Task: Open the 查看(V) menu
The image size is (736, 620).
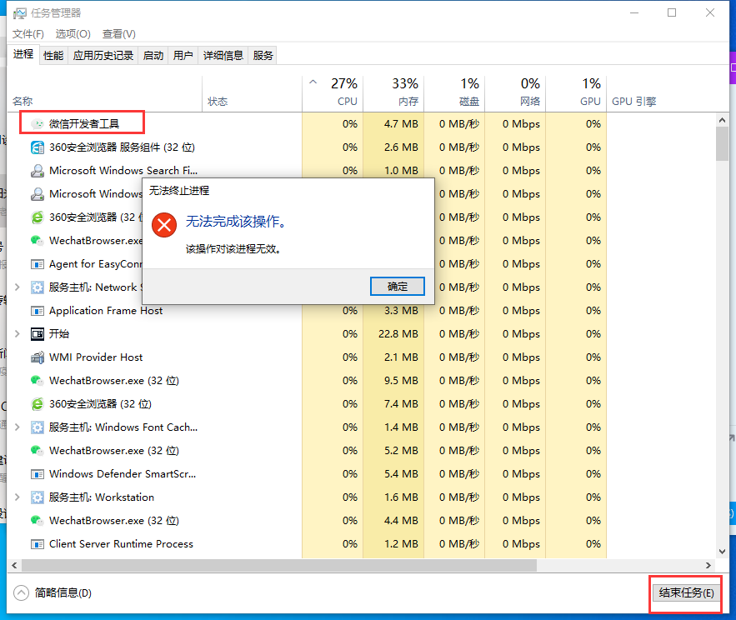Action: [x=118, y=34]
